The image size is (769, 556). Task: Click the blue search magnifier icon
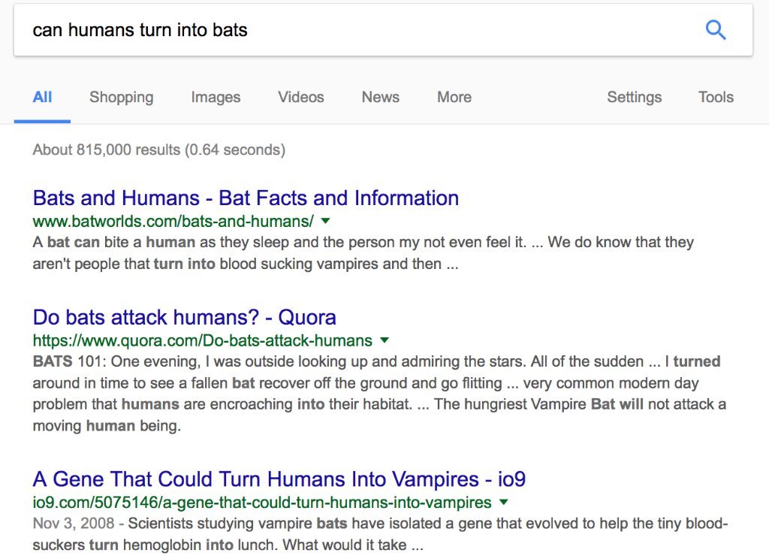716,30
